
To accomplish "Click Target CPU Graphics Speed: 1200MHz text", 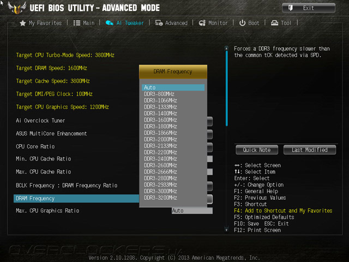I will [63, 107].
